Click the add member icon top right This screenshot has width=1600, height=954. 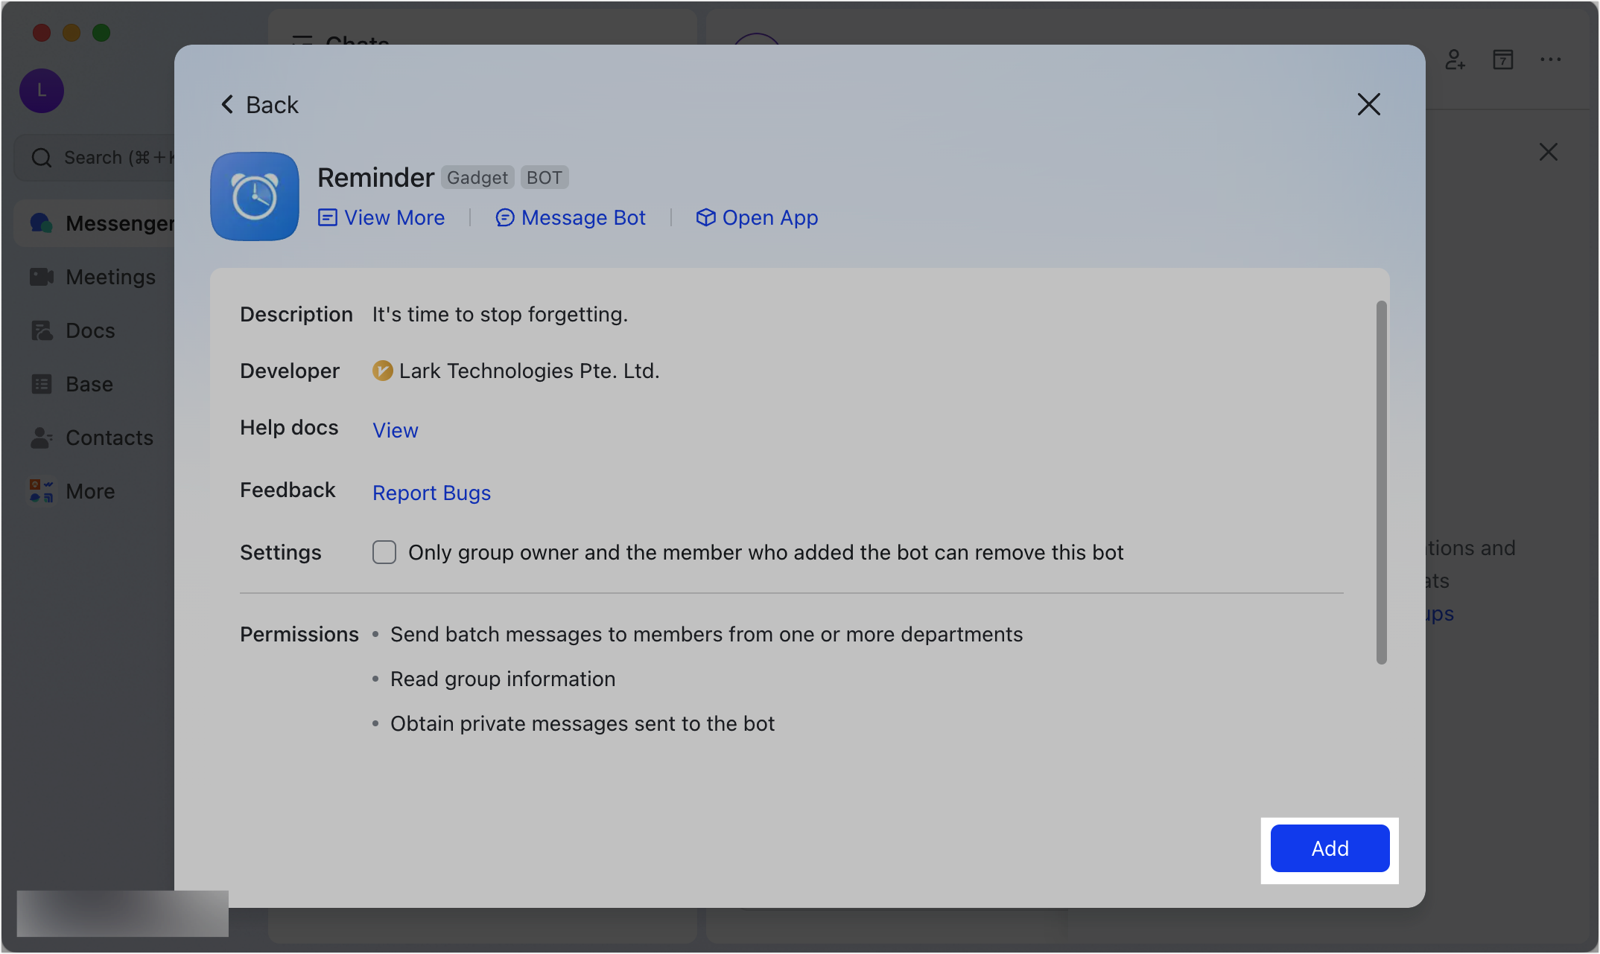click(x=1455, y=60)
